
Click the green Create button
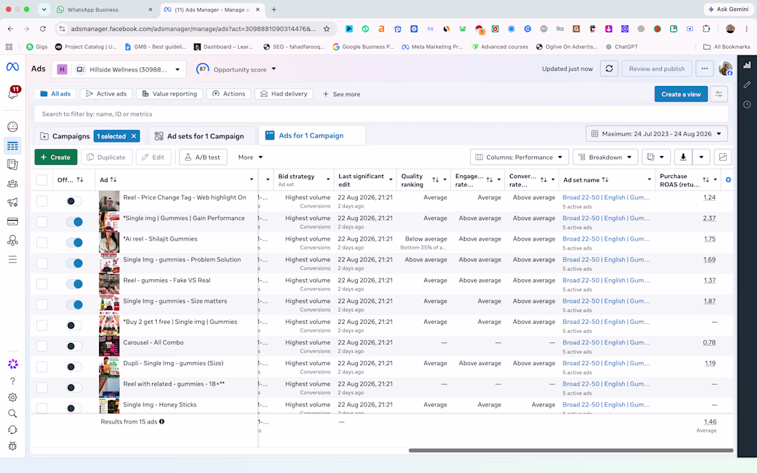click(x=56, y=157)
